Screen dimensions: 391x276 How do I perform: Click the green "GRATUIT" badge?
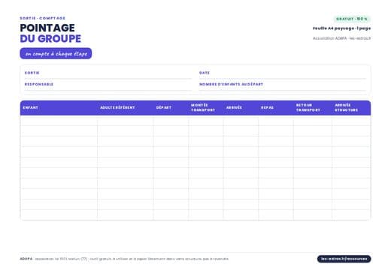pos(352,19)
